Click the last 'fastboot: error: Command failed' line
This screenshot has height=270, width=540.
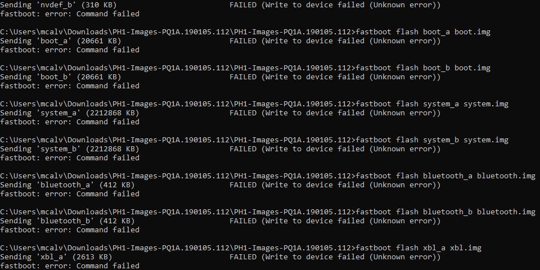pyautogui.click(x=70, y=266)
